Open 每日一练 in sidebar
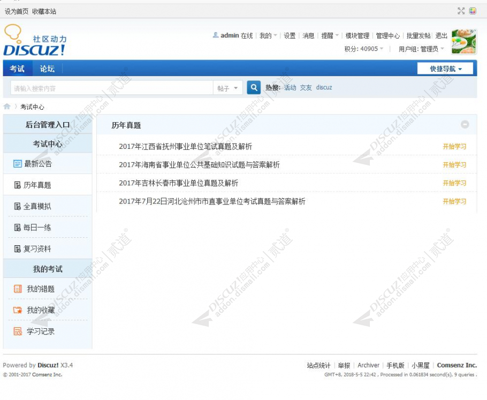Viewport: 487px width, 400px height. click(x=37, y=228)
